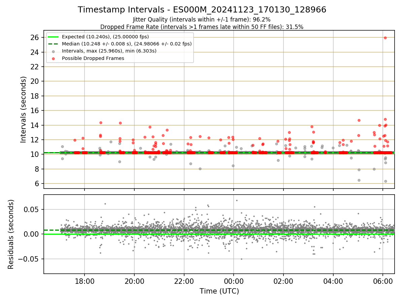Click the Time (UTC) axis label

(219, 291)
